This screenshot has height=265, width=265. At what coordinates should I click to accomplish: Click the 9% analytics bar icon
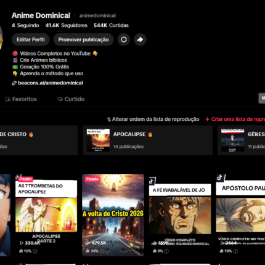(x=155, y=251)
